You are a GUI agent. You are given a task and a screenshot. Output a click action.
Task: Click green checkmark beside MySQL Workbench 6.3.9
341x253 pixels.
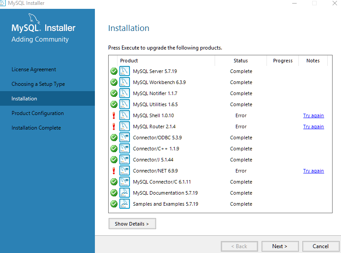coord(114,82)
